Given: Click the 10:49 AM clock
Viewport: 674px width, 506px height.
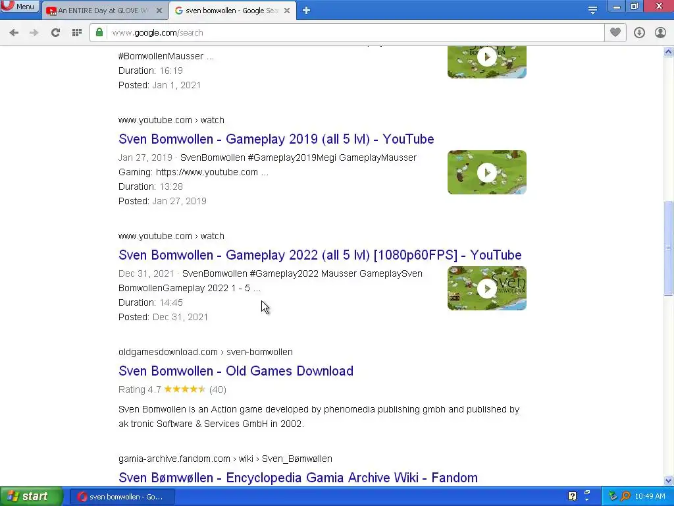Looking at the screenshot, I should [x=650, y=497].
